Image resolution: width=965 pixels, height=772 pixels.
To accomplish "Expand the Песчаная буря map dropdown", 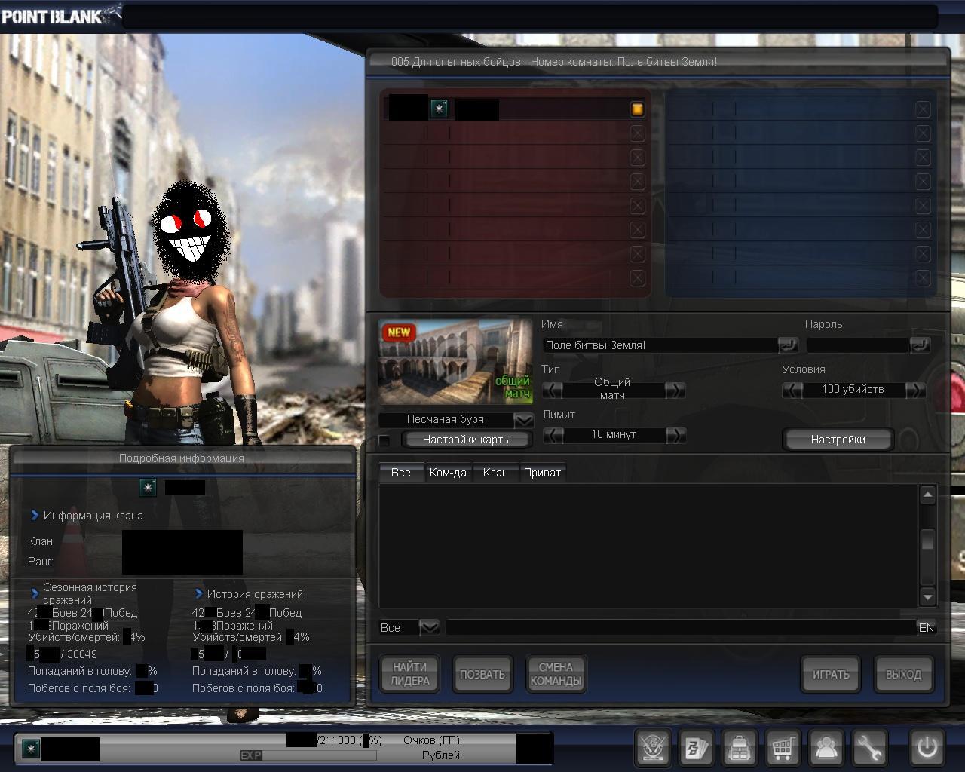I will (523, 420).
